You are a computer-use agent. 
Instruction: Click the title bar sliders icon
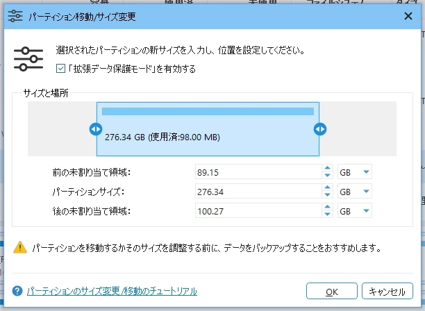tap(15, 16)
